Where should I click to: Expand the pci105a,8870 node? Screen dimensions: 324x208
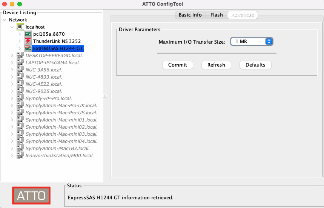click(20, 34)
